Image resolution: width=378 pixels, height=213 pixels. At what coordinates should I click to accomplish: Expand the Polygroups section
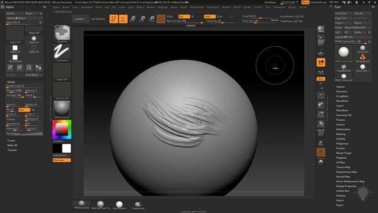pyautogui.click(x=342, y=143)
